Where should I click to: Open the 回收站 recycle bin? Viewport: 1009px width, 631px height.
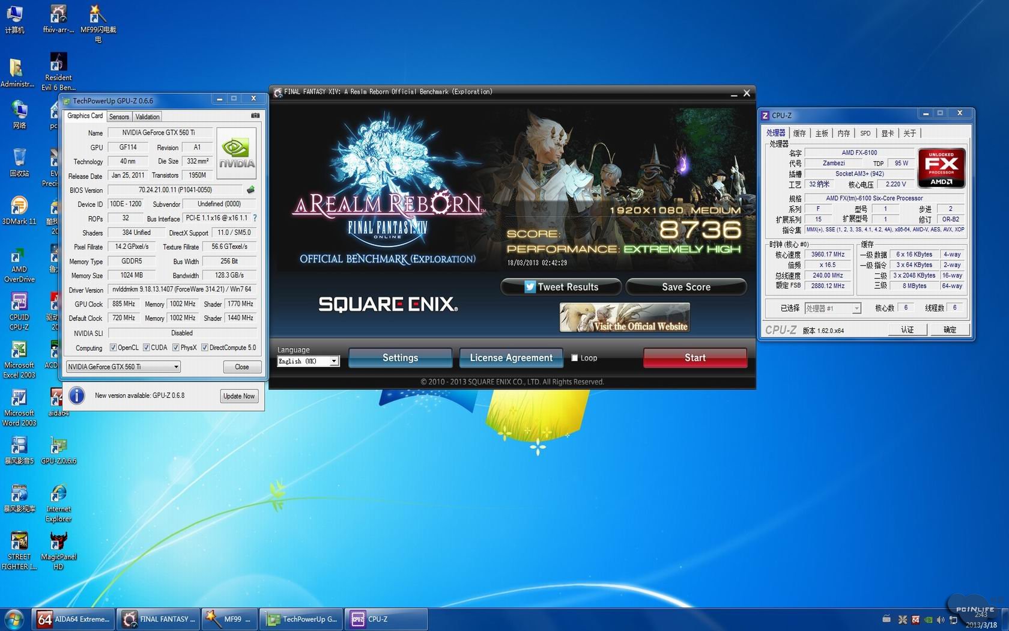19,162
